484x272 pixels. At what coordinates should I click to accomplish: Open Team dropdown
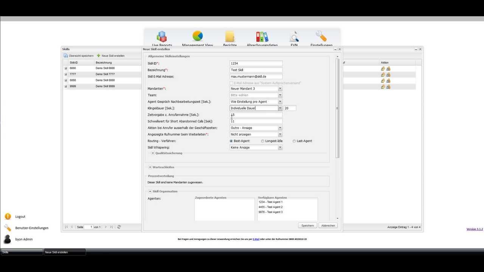280,95
